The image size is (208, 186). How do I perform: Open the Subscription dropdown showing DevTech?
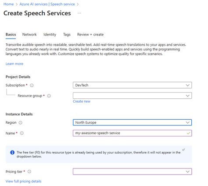click(x=132, y=85)
